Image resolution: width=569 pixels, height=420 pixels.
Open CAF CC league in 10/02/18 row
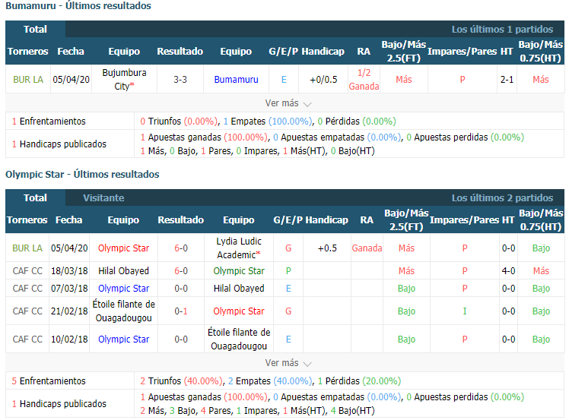coord(27,339)
